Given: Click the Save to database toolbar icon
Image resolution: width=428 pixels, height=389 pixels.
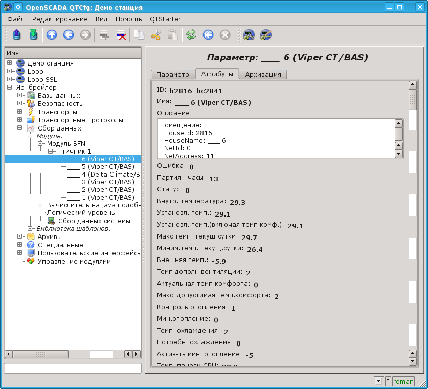Looking at the screenshot, I should coord(33,35).
